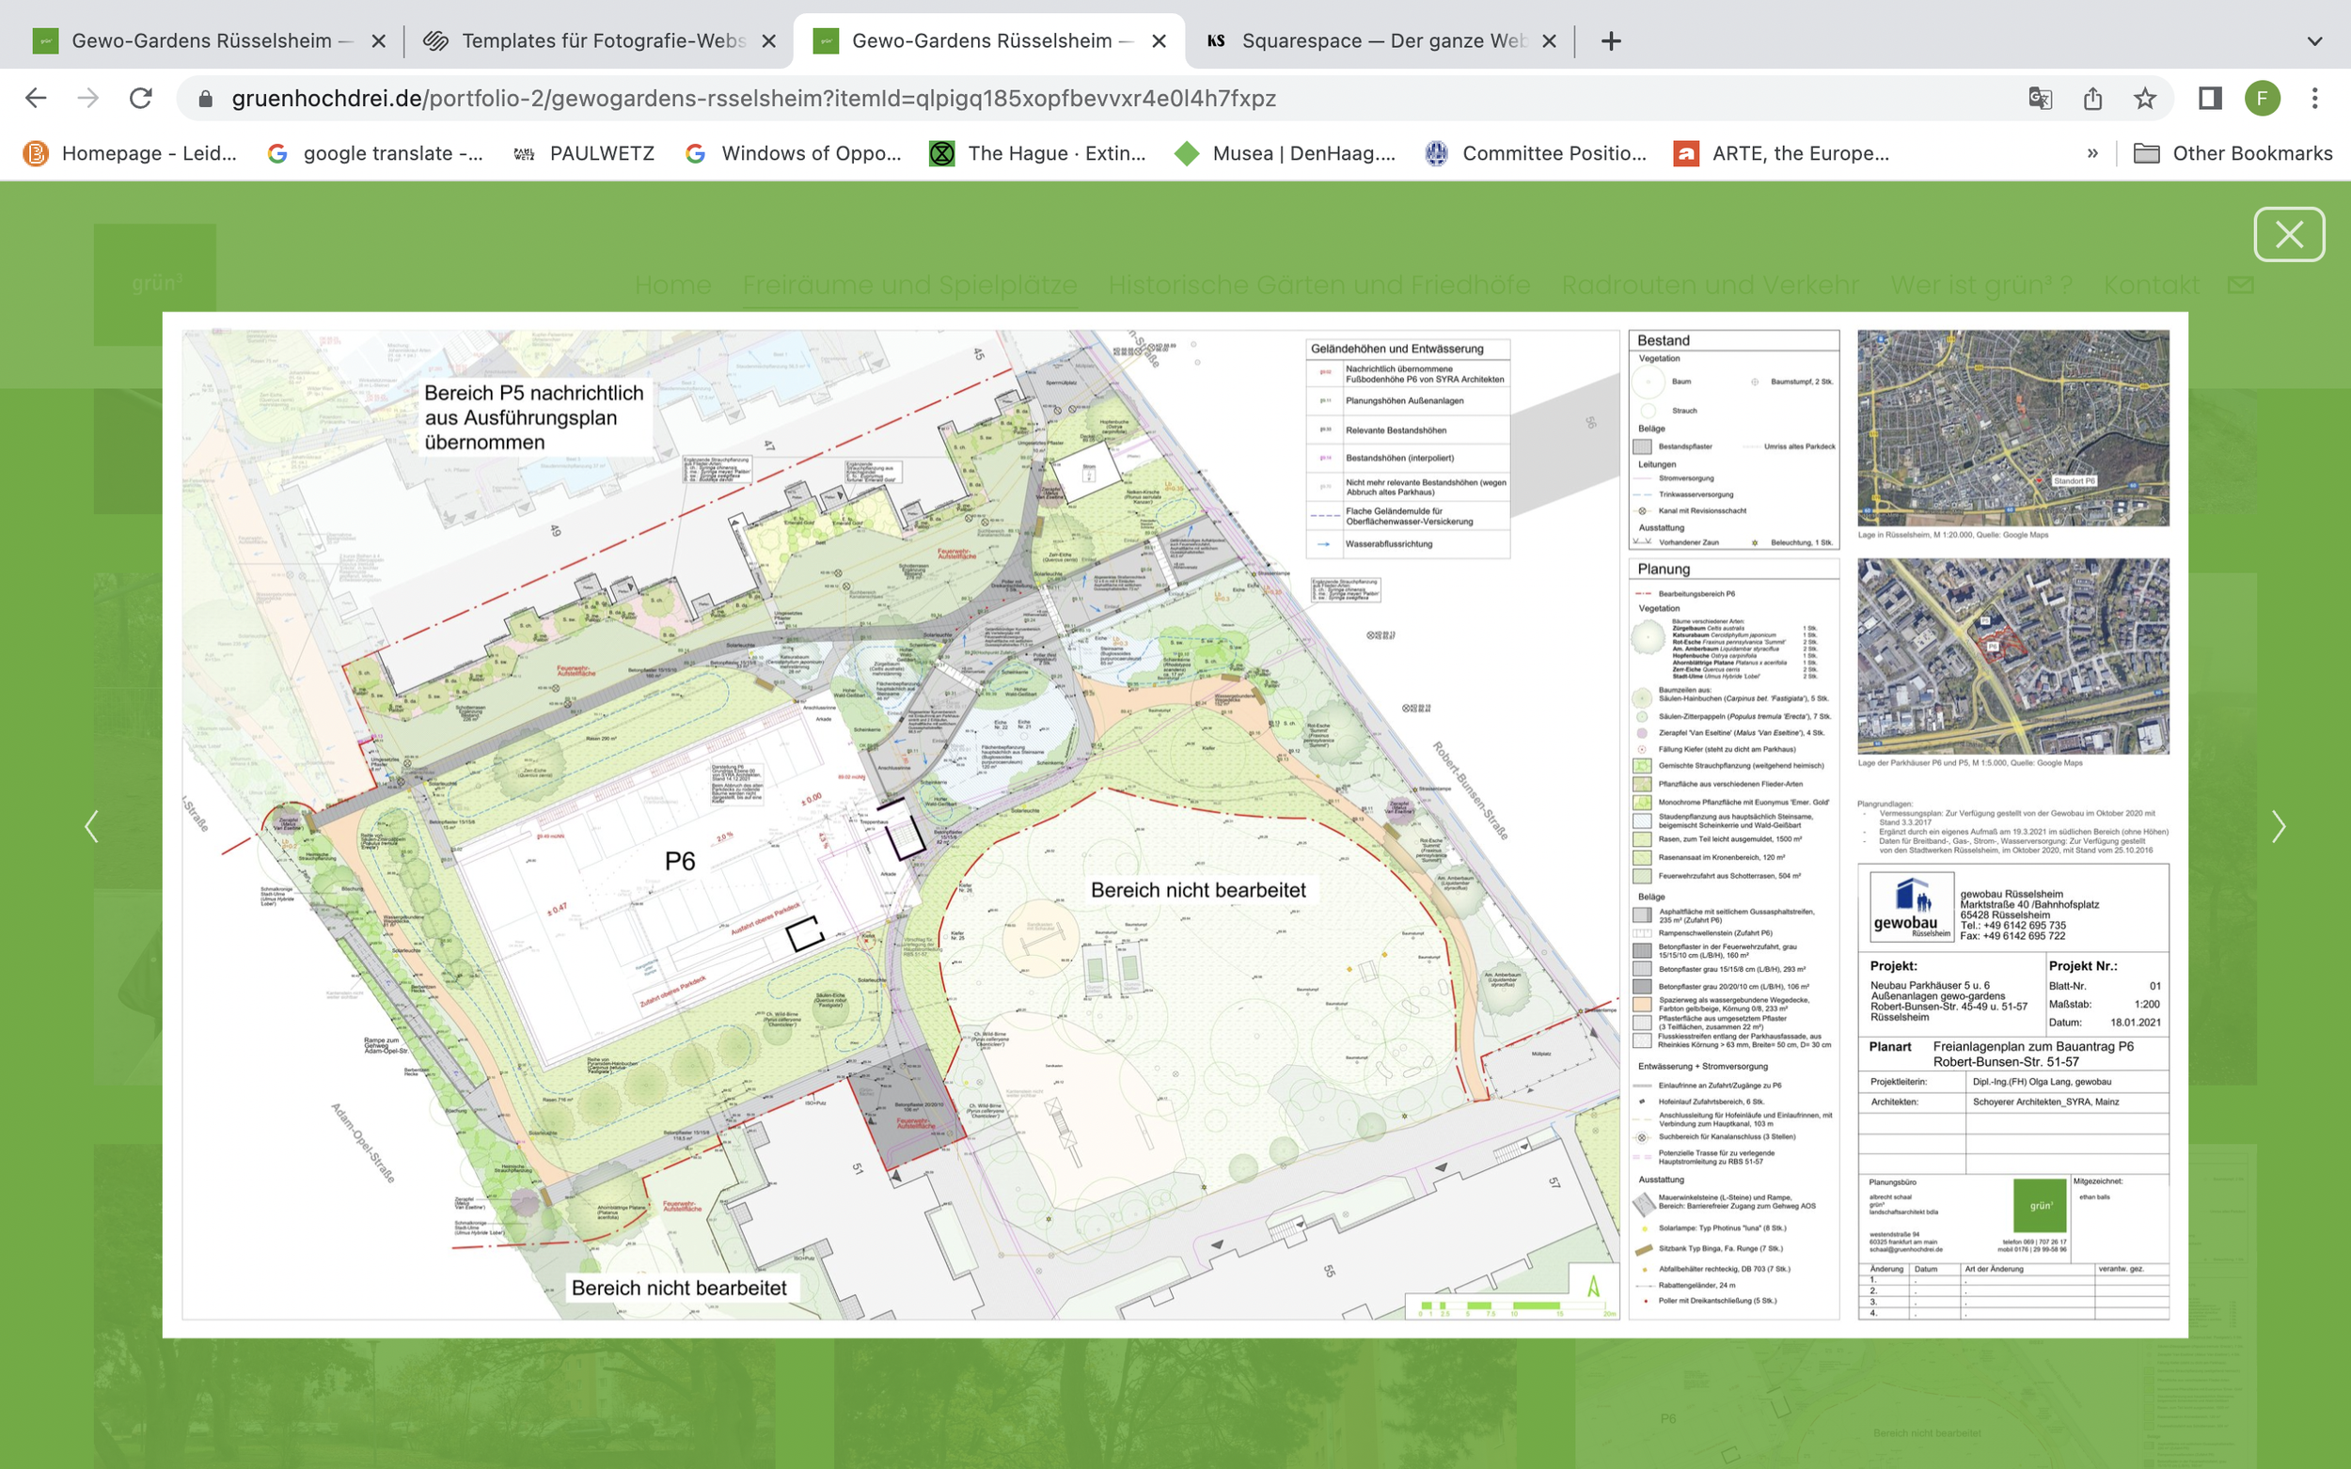This screenshot has width=2351, height=1469.
Task: Open the profile avatar F
Action: coord(2262,98)
